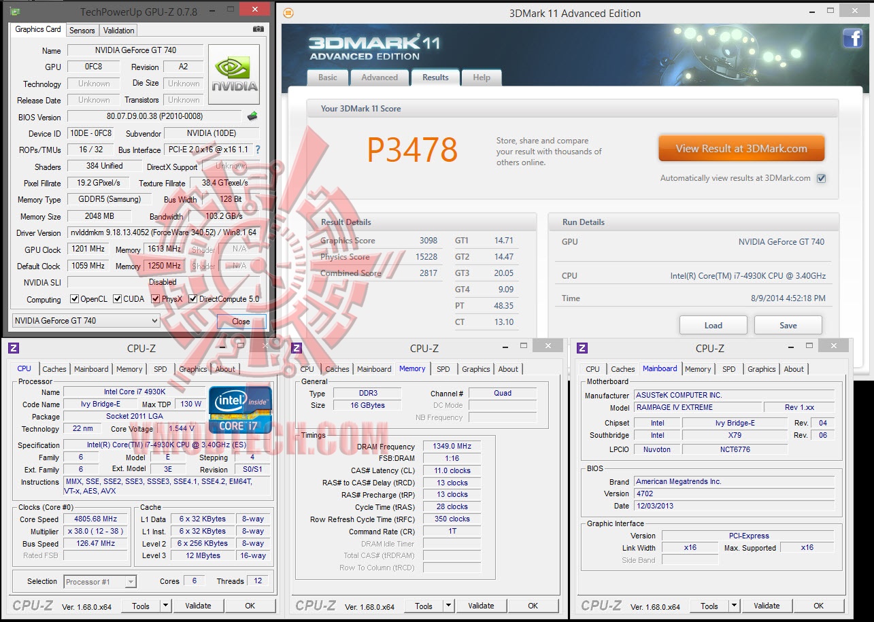This screenshot has width=874, height=622.
Task: Toggle the OpenCL checkbox
Action: (75, 299)
